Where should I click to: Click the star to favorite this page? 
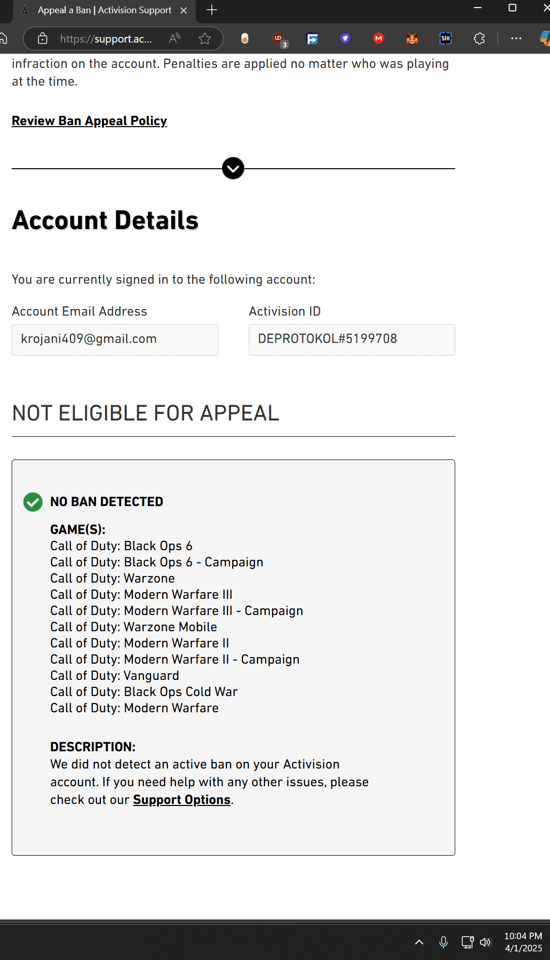pos(205,39)
